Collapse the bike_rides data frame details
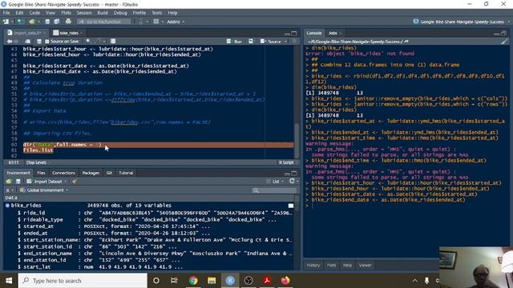 coord(7,206)
